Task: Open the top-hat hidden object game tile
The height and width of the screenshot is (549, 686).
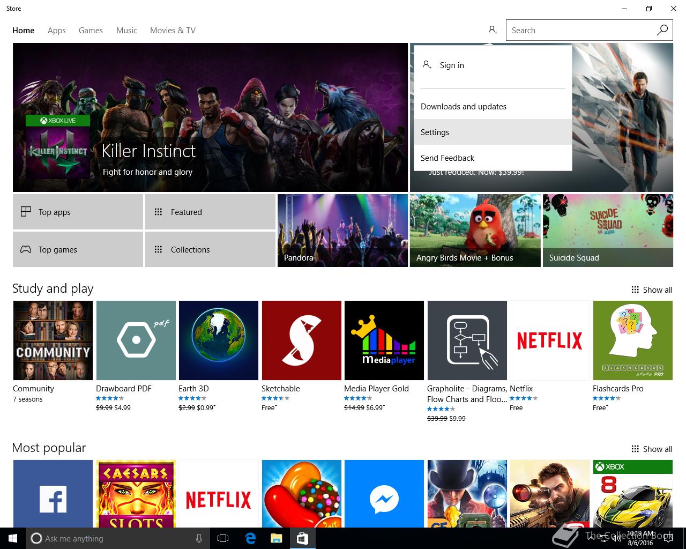Action: [x=467, y=493]
